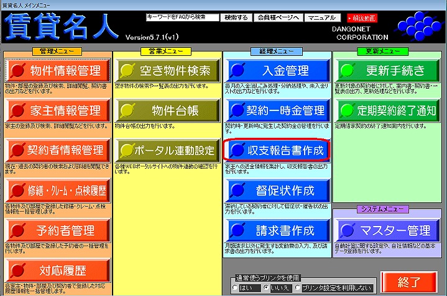The width and height of the screenshot is (447, 296).
Task: Select the はい printer radio option
Action: tap(234, 288)
